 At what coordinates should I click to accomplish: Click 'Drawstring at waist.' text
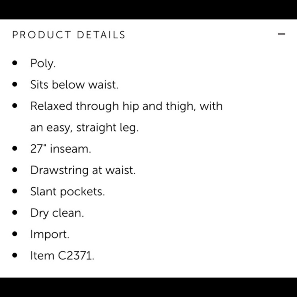83,170
